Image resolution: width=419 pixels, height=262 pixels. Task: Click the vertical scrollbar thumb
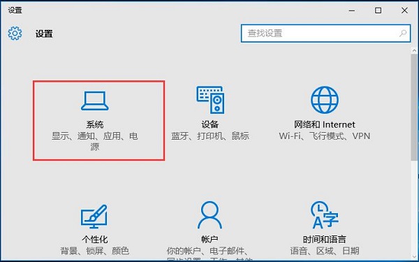point(414,108)
